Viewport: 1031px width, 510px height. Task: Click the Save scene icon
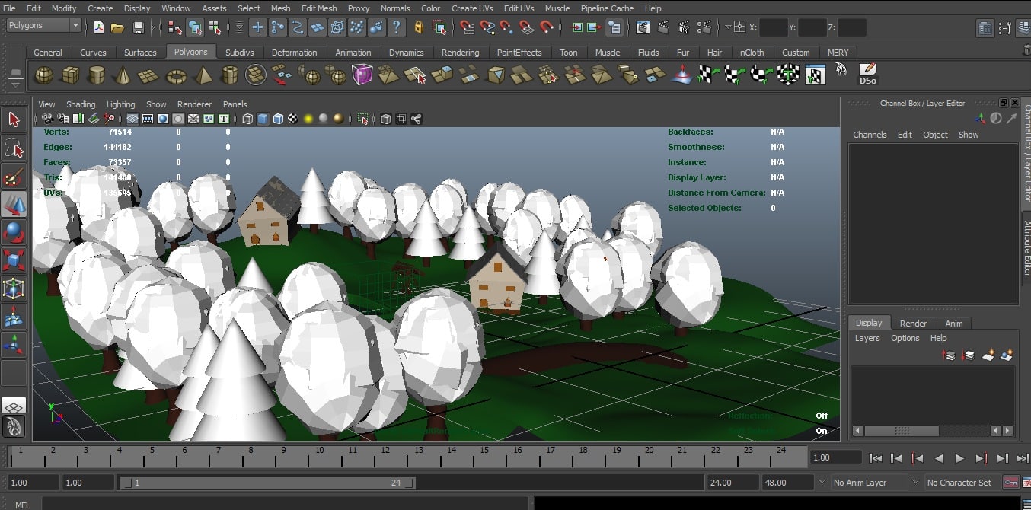point(138,27)
